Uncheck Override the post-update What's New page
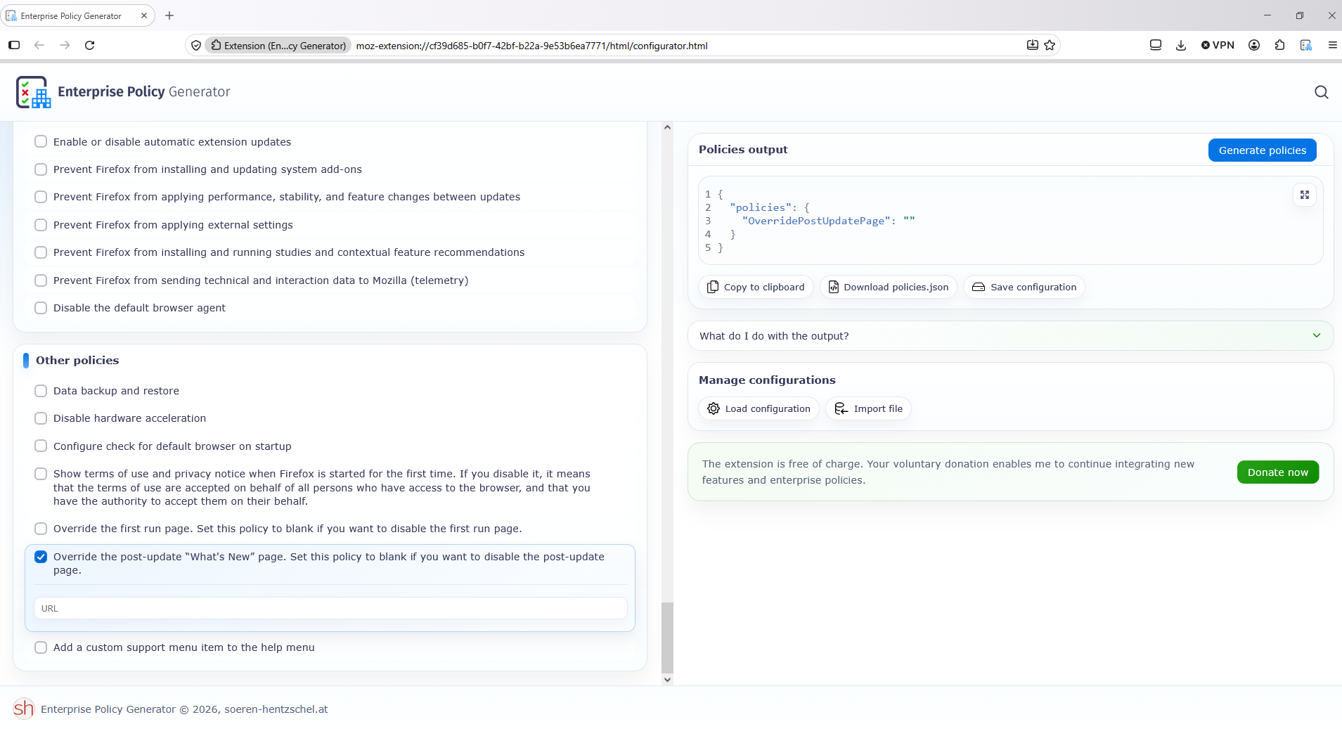 tap(41, 557)
